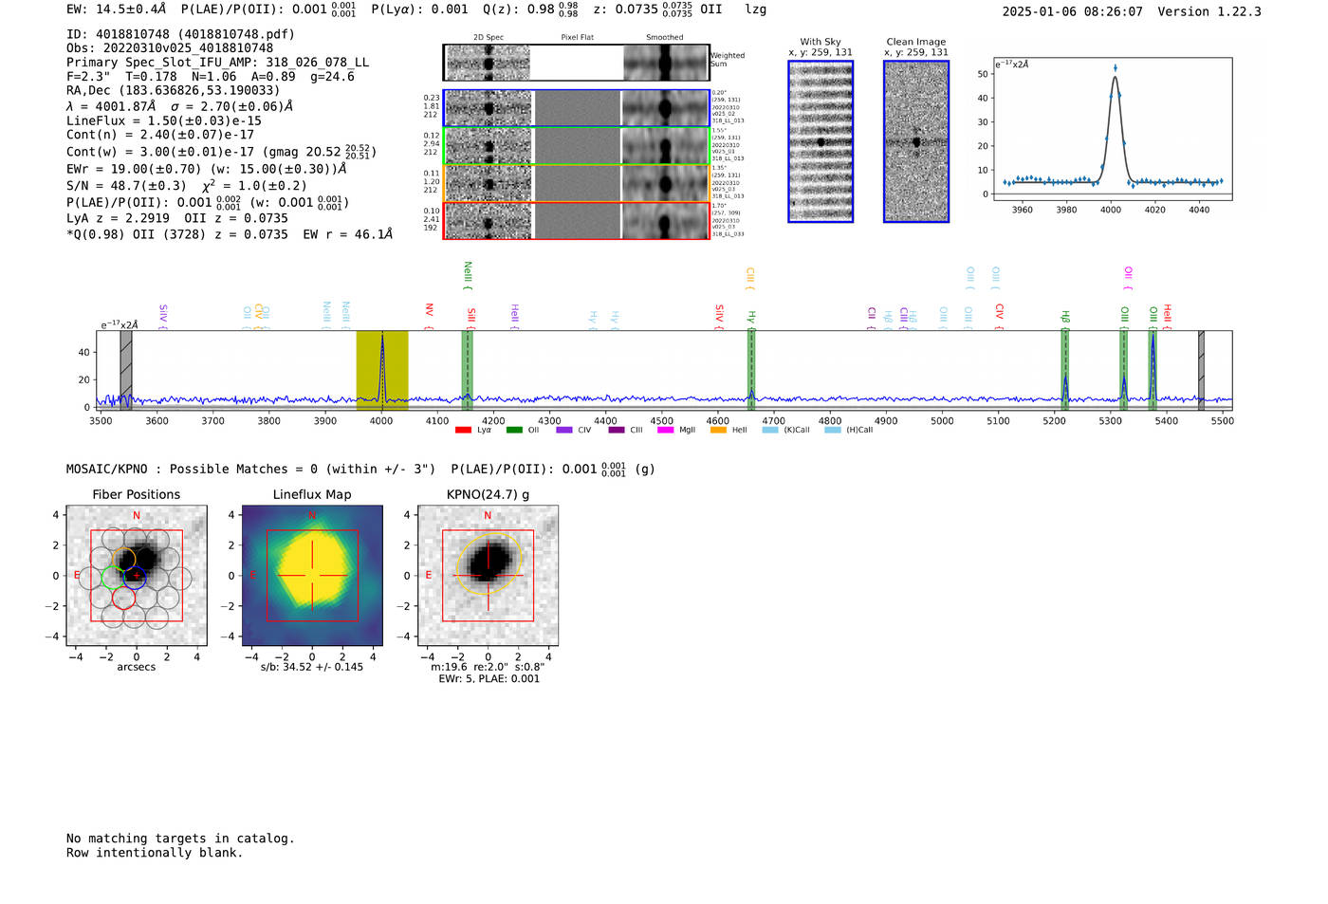This screenshot has height=904, width=1328.
Task: Click the green Hγ line marker band
Action: pos(751,371)
